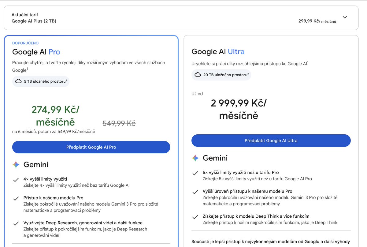
Task: Click Gemini star icon in Pro card
Action: pyautogui.click(x=16, y=165)
